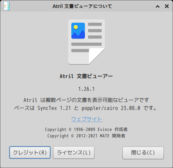Click the Atril document icon in titlebar
This screenshot has height=168, width=173.
point(7,6)
